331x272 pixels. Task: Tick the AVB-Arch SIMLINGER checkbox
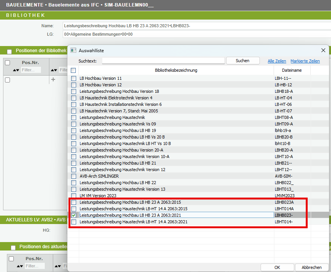[x=73, y=176]
